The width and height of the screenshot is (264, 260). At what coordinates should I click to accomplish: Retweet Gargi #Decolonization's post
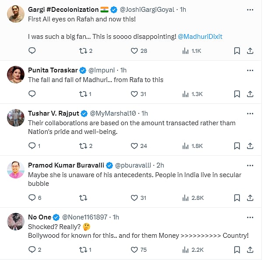[83, 51]
